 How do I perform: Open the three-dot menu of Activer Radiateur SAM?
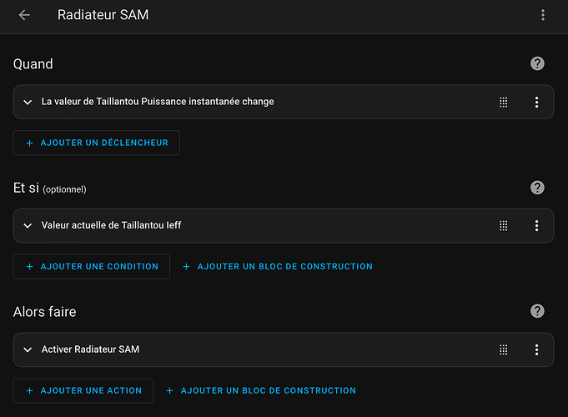536,349
